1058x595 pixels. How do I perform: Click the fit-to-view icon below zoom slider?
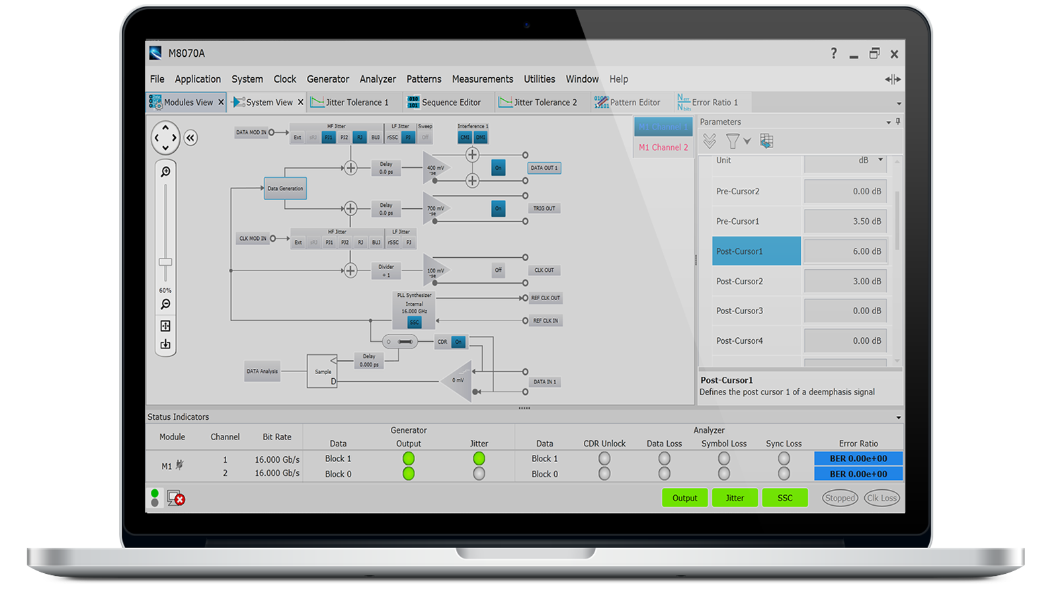[x=165, y=326]
